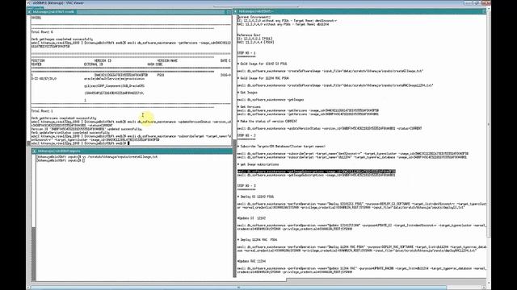Click the VNC Viewer application icon in title bar

tap(28, 3)
